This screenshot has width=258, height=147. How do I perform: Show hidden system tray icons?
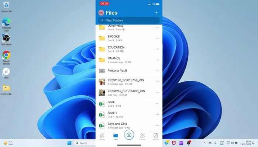pyautogui.click(x=204, y=143)
